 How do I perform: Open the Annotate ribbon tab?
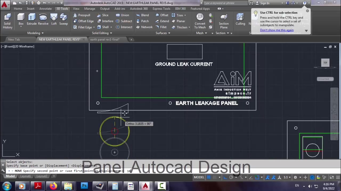45,8
